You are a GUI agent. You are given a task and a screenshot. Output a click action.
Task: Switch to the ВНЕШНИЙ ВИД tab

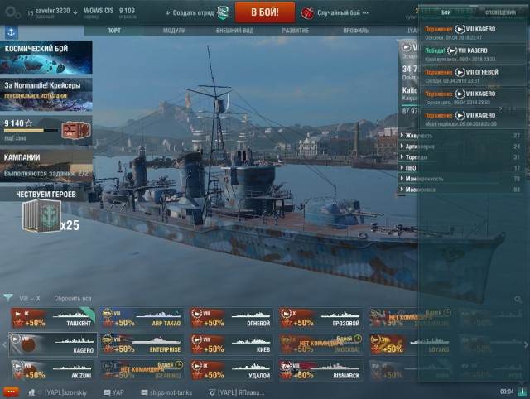pyautogui.click(x=234, y=31)
